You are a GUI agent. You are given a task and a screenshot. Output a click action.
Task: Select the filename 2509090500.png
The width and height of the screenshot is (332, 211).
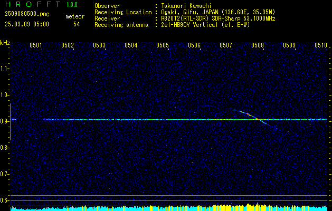tap(27, 14)
